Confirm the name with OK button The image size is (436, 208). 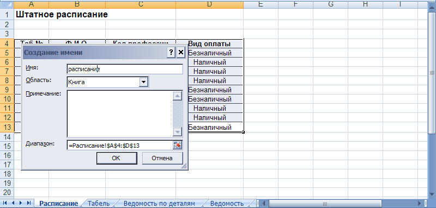point(117,159)
